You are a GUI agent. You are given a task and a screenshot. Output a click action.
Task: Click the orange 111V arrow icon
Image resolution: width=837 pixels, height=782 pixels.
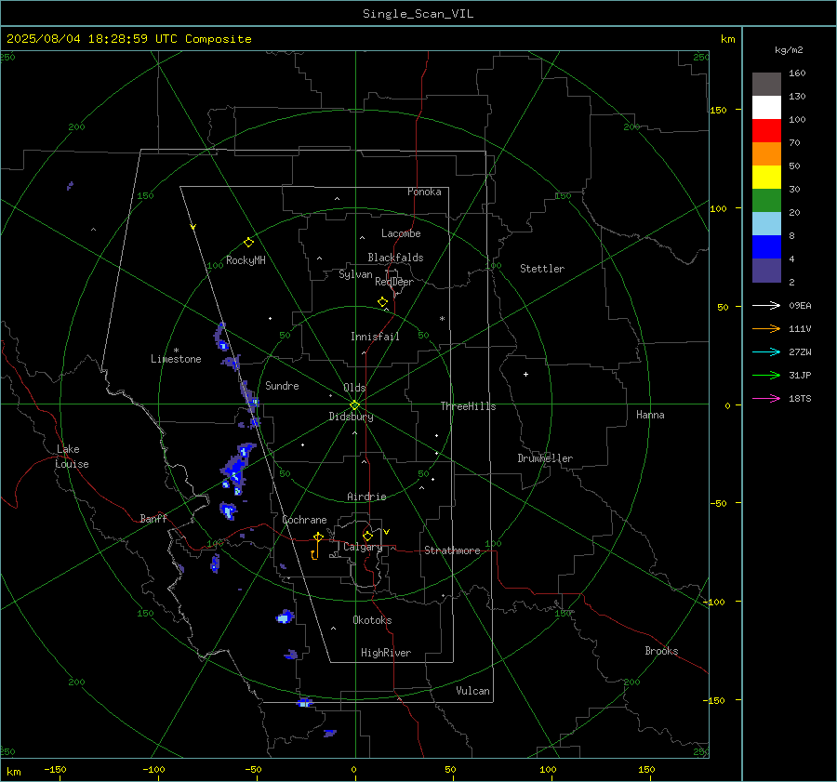[x=766, y=329]
